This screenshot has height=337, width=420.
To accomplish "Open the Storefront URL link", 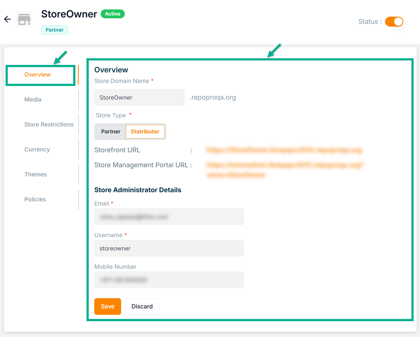I will point(284,150).
